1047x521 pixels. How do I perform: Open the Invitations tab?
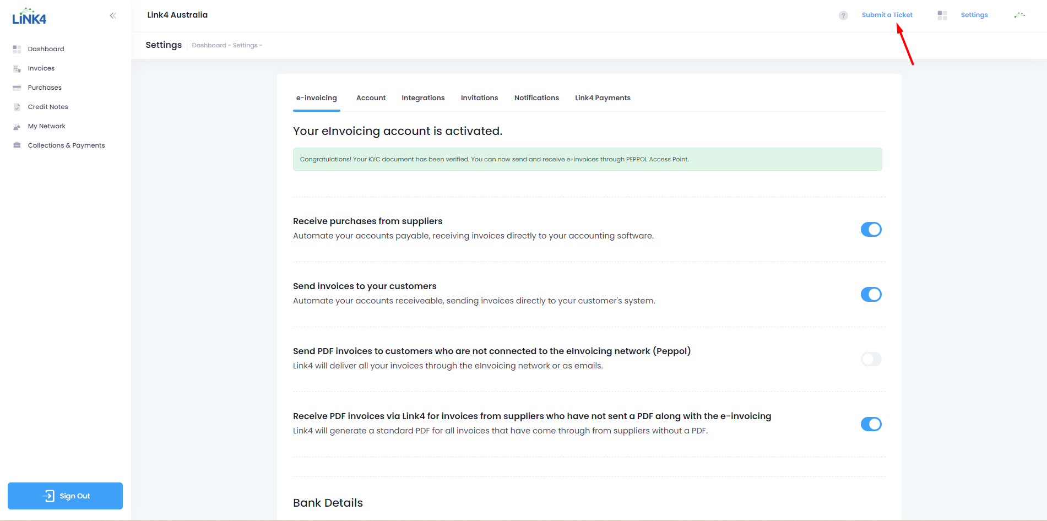(480, 98)
